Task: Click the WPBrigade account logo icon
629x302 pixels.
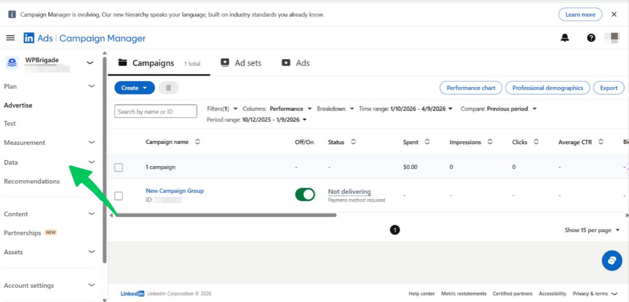Action: pyautogui.click(x=12, y=62)
